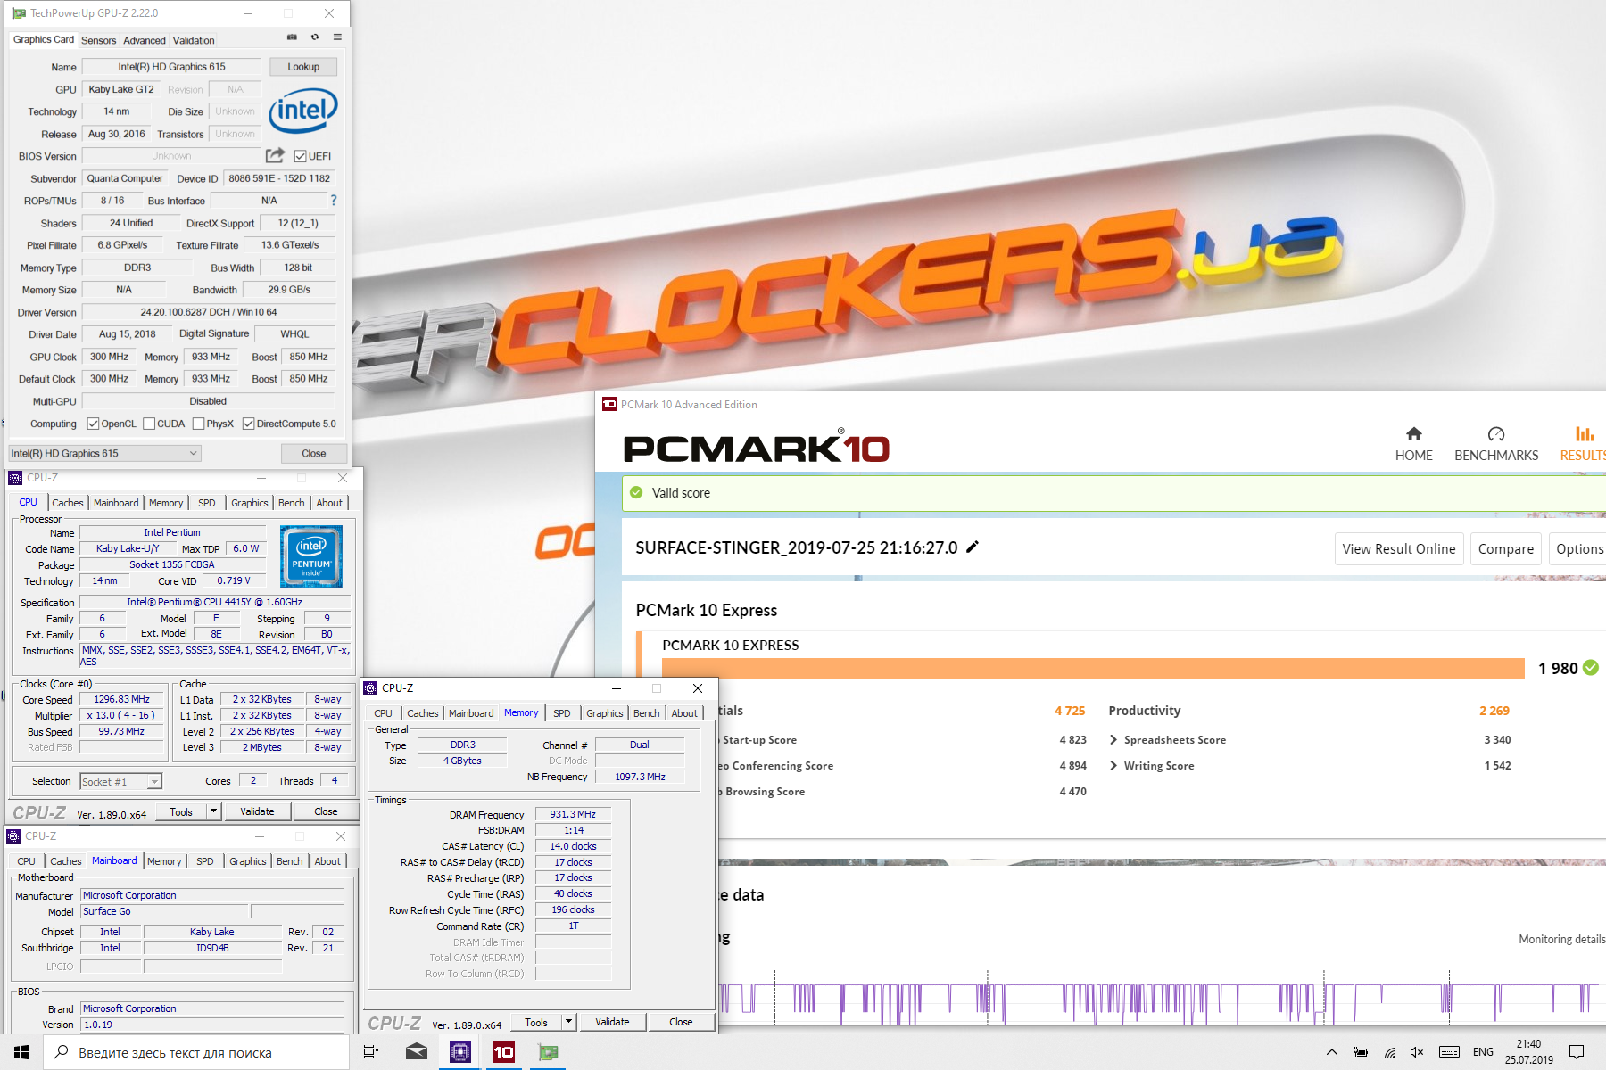Open the Mail app on the taskbar
The image size is (1606, 1070).
[x=417, y=1052]
